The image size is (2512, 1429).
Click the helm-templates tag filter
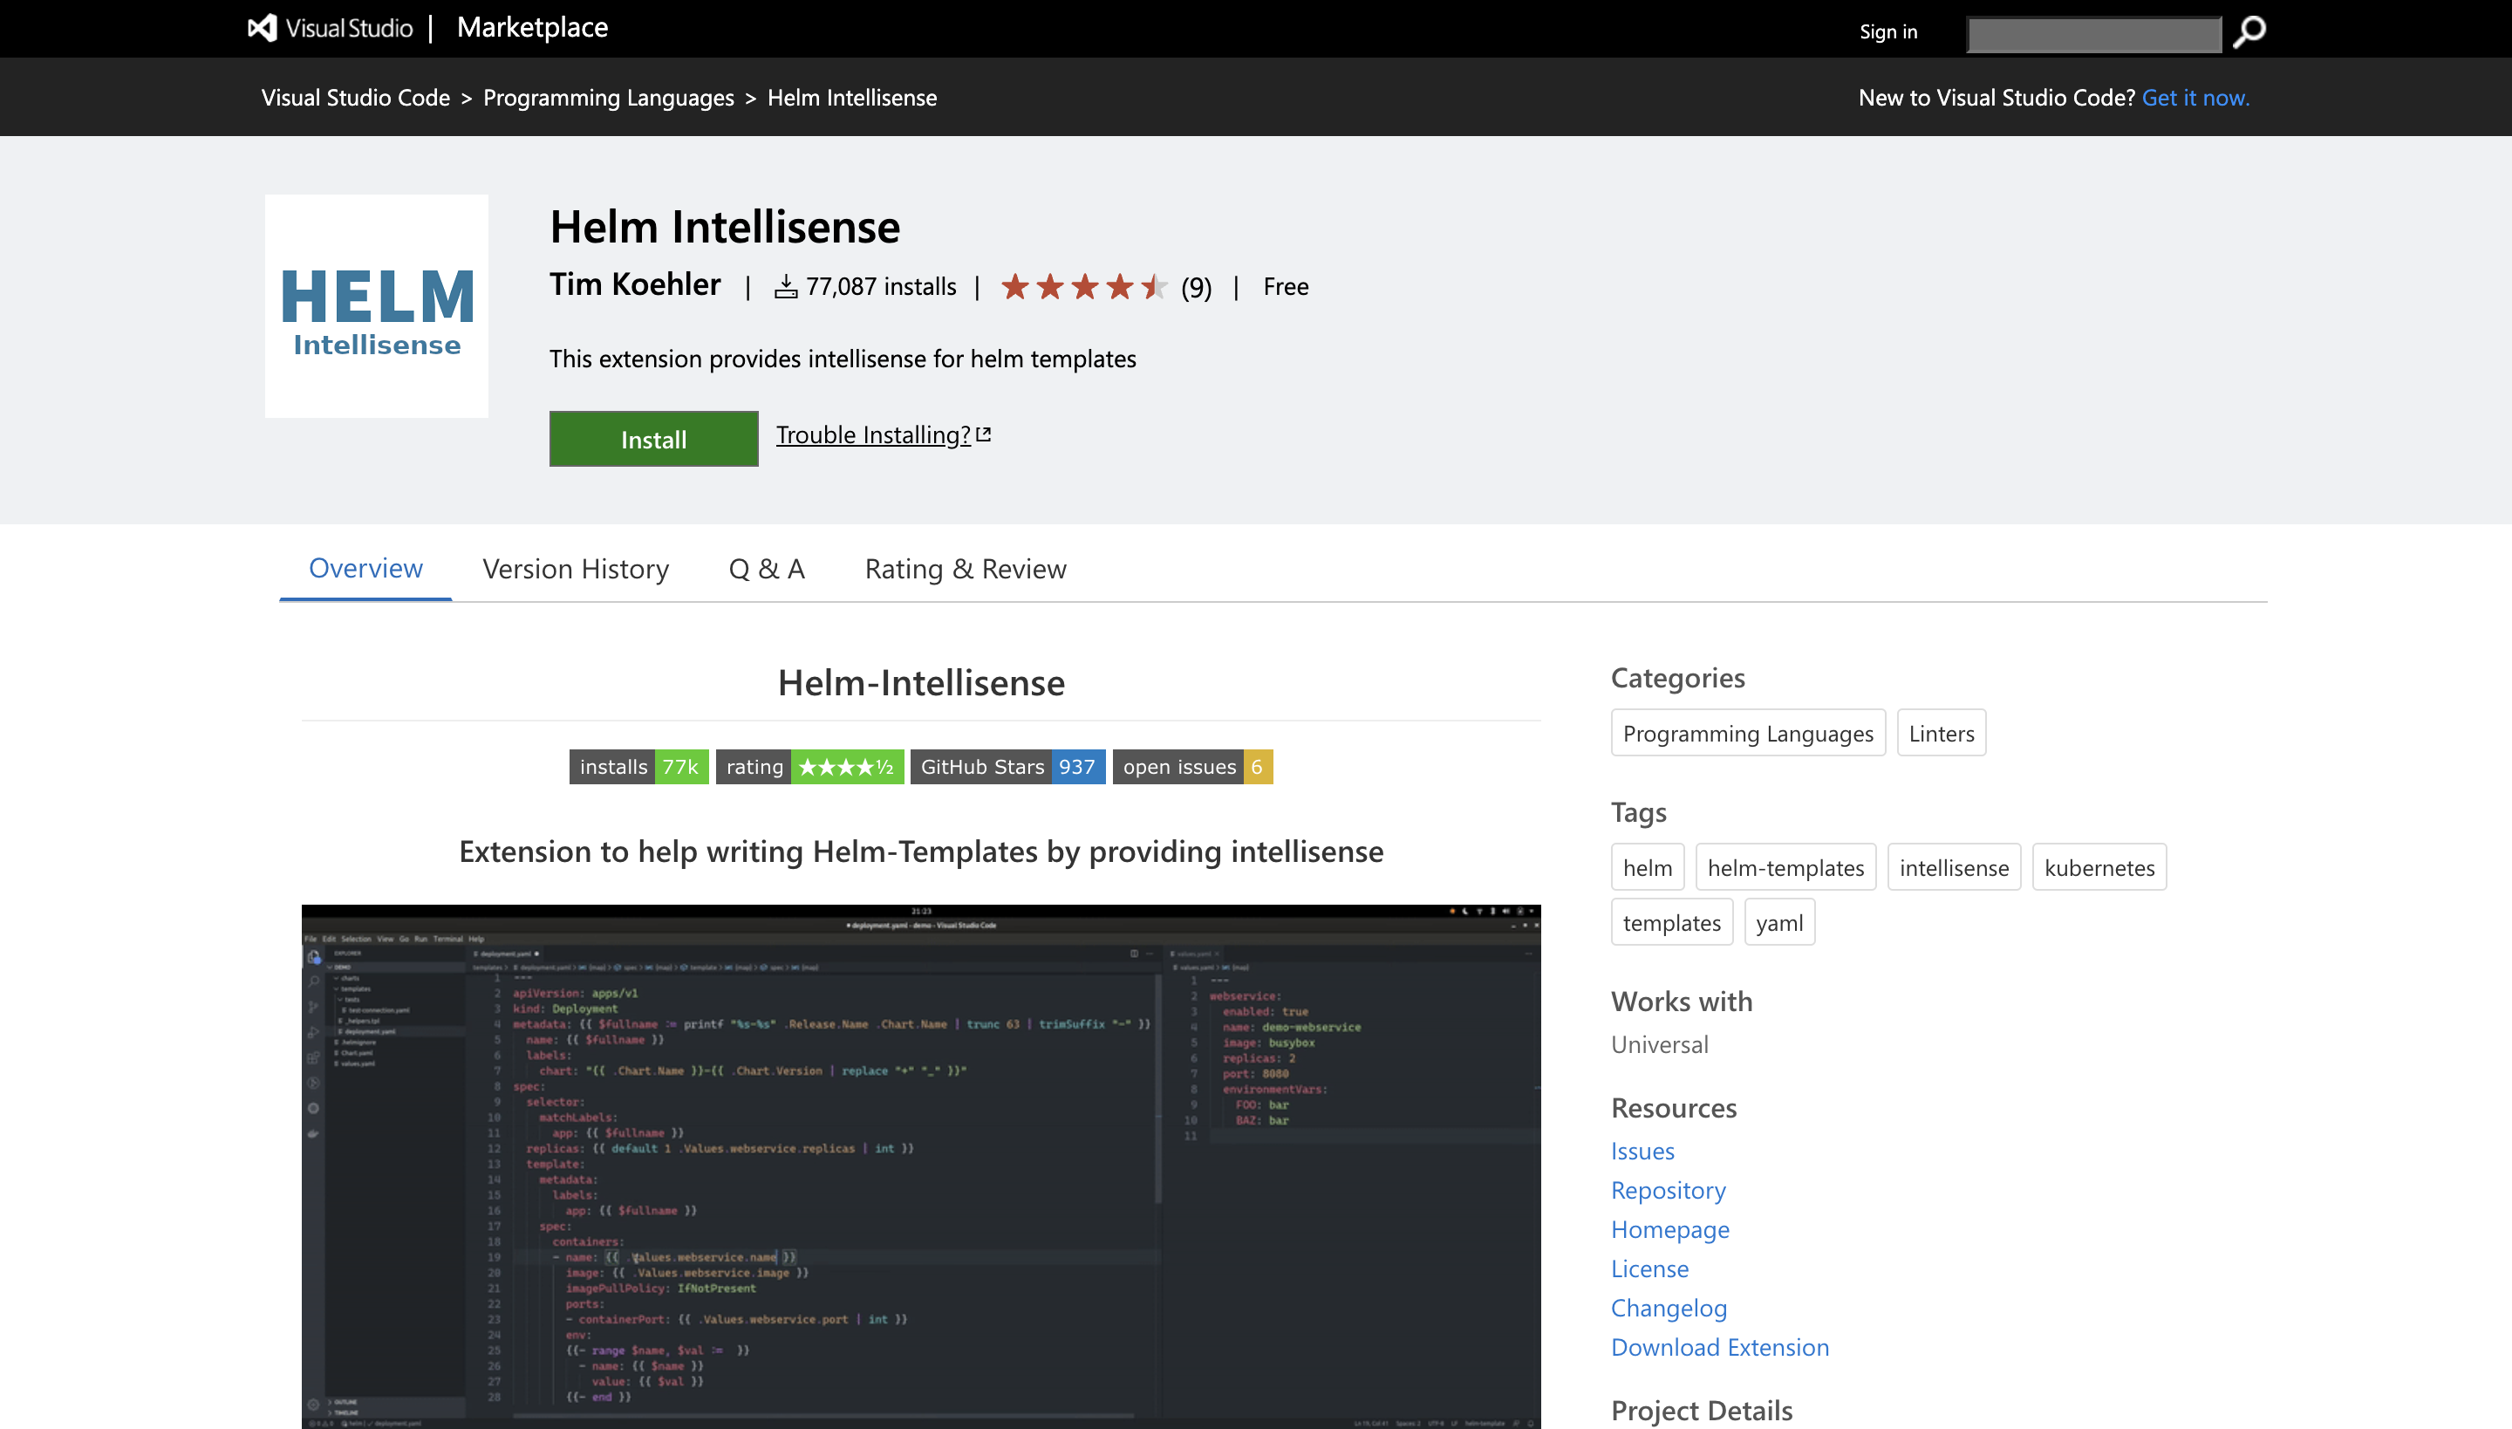(1787, 866)
